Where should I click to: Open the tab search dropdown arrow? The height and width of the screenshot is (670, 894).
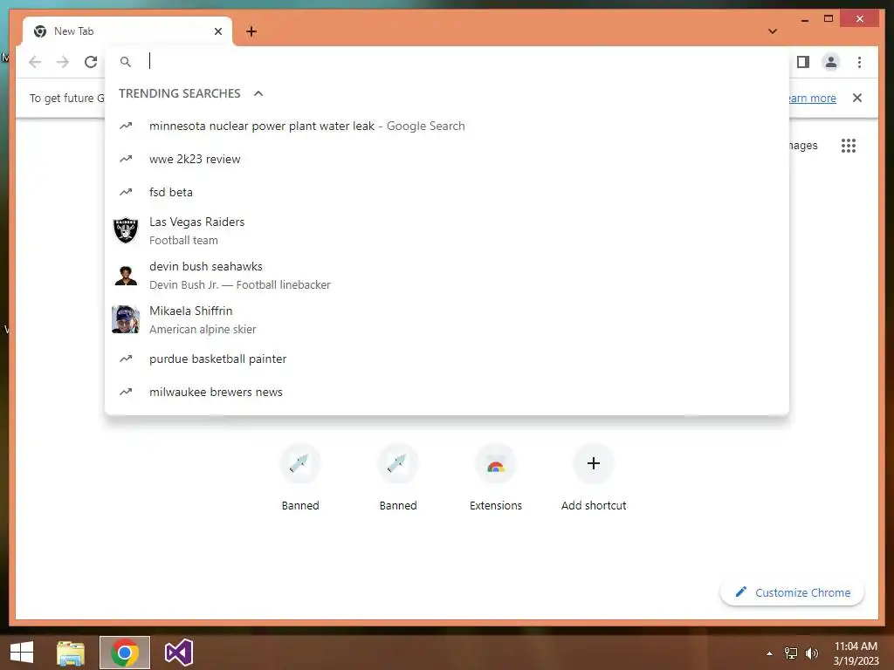click(x=773, y=31)
